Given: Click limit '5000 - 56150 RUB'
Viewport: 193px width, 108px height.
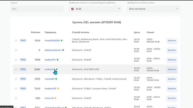Looking at the screenshot, I should (x=153, y=50).
